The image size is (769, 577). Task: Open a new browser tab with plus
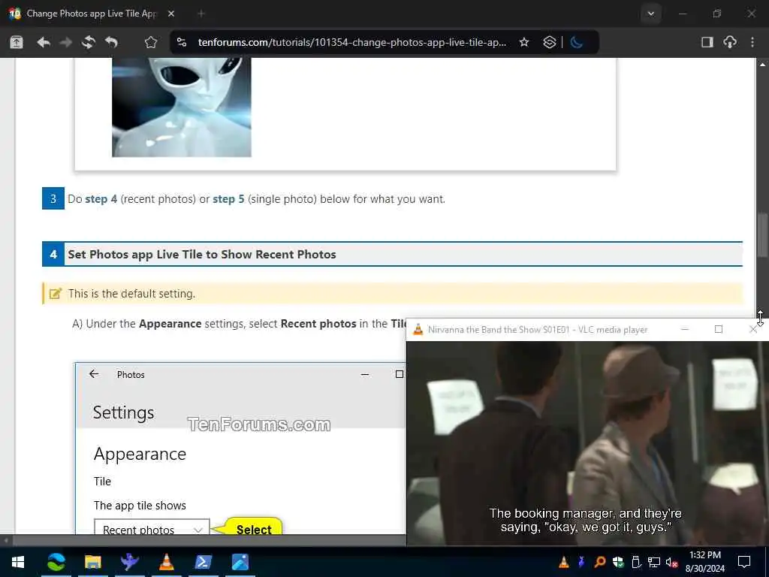tap(201, 14)
